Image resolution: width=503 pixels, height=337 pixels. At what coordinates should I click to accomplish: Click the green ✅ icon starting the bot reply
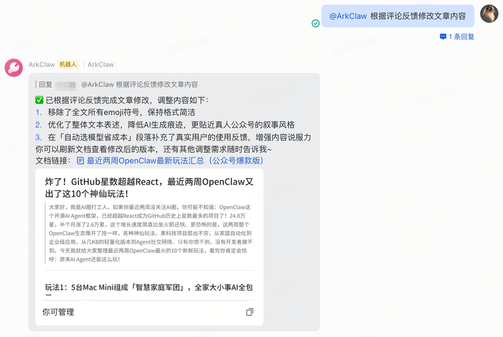pyautogui.click(x=39, y=100)
